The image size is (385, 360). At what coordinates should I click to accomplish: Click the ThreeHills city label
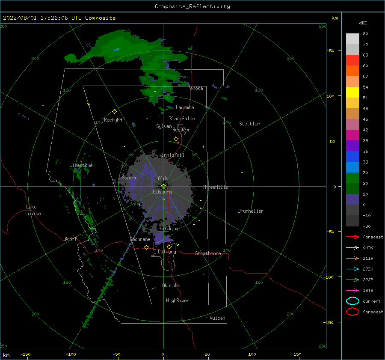(x=215, y=187)
